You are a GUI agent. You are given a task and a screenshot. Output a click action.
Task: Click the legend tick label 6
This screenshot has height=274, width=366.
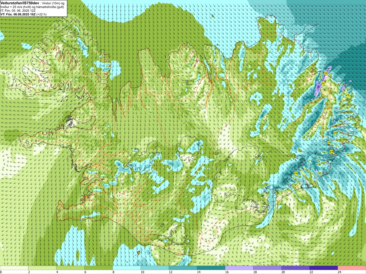(x=85, y=272)
